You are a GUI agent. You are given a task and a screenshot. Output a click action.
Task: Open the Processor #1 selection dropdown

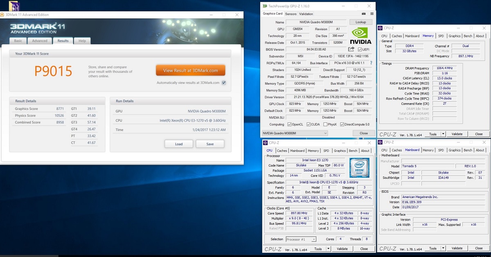[314, 239]
